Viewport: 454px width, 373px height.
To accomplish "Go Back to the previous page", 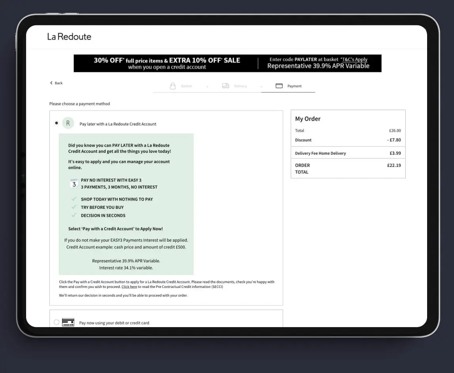I will pyautogui.click(x=56, y=83).
